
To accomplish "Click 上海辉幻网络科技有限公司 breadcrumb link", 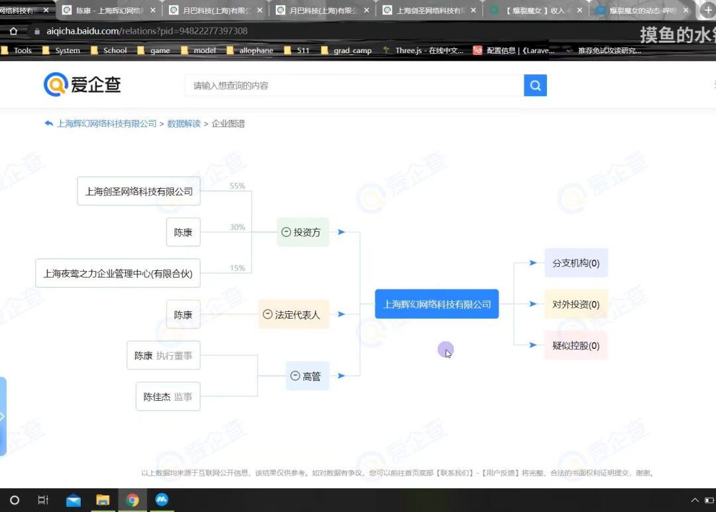I will pyautogui.click(x=106, y=124).
